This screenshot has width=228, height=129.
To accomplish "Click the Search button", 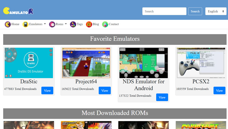I will 195,11.
